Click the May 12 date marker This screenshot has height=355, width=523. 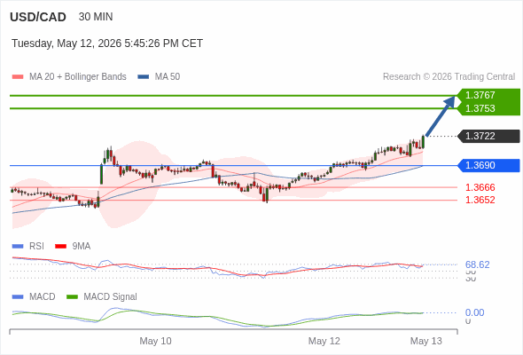(324, 341)
